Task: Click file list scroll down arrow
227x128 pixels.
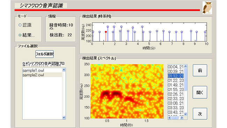Action: coord(64,118)
